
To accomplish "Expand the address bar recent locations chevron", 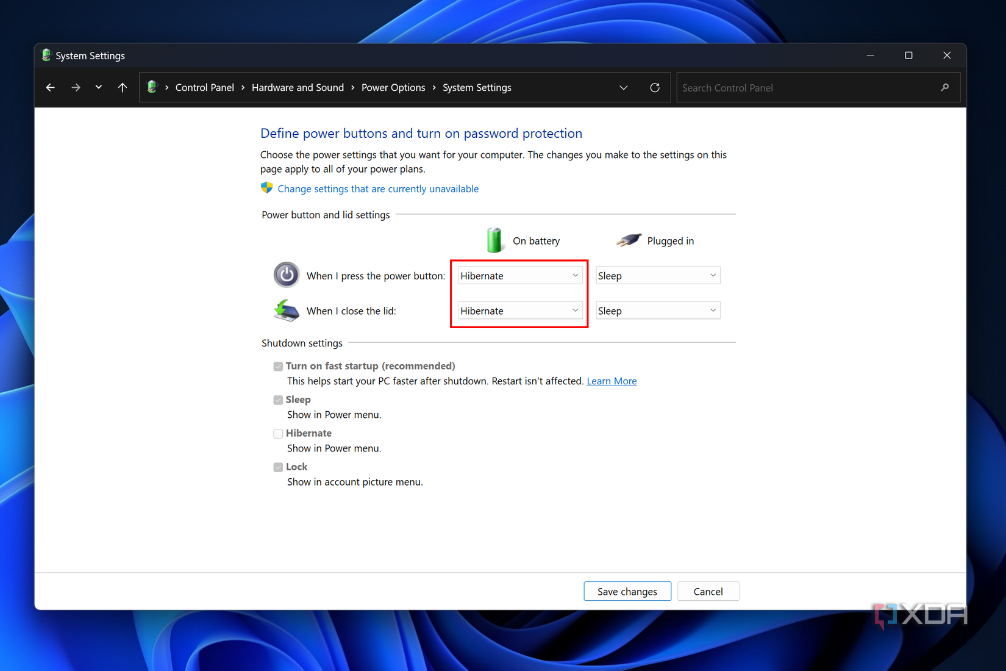I will (624, 87).
